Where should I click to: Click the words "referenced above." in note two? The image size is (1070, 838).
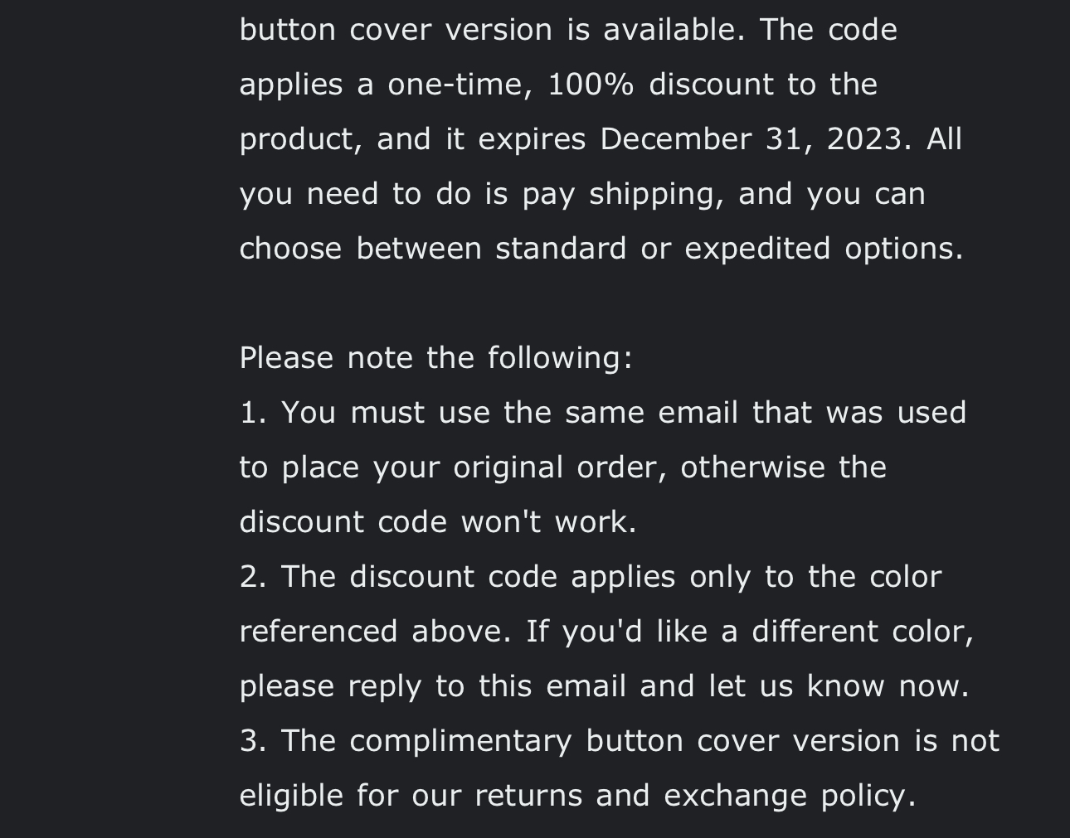tap(375, 632)
